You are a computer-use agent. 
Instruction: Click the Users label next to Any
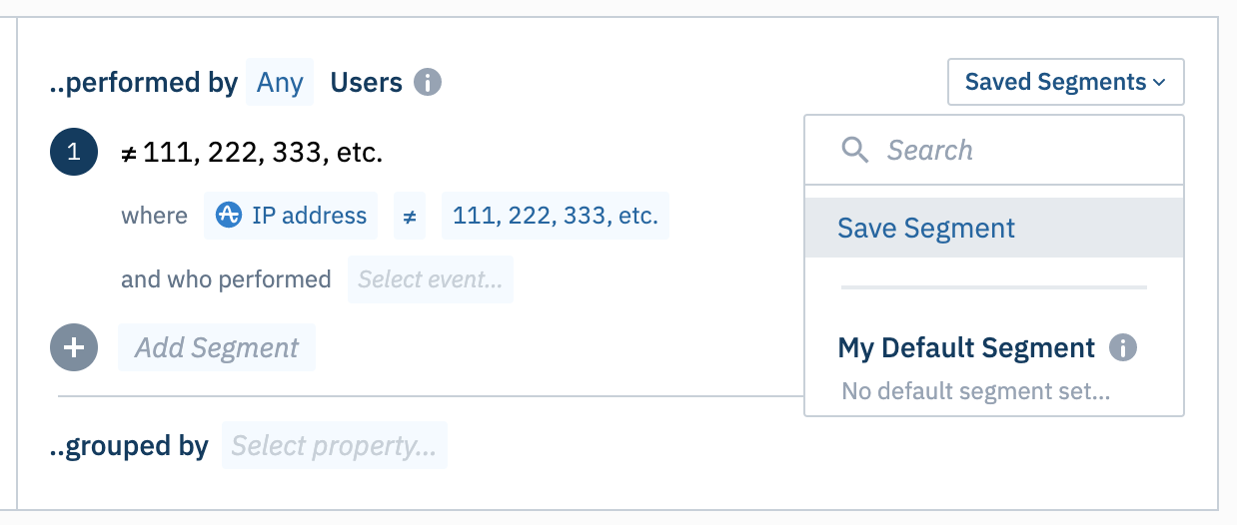coord(366,82)
